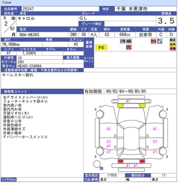Click the red 不明 badge
The width and height of the screenshot is (178, 184).
click(x=173, y=49)
